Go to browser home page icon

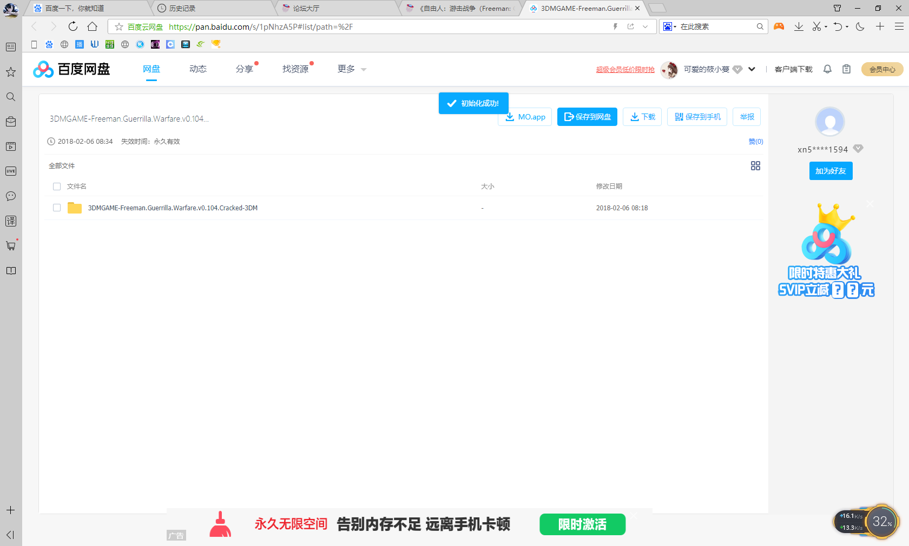[x=93, y=26]
